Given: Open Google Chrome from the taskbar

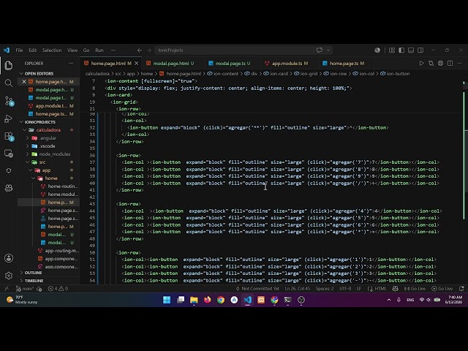Looking at the screenshot, I should [x=221, y=300].
